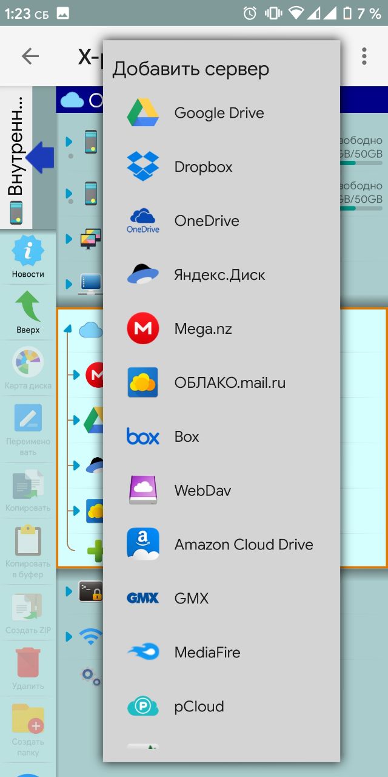Collapse the cloud storage tree
Image resolution: width=388 pixels, height=777 pixels.
pyautogui.click(x=68, y=330)
